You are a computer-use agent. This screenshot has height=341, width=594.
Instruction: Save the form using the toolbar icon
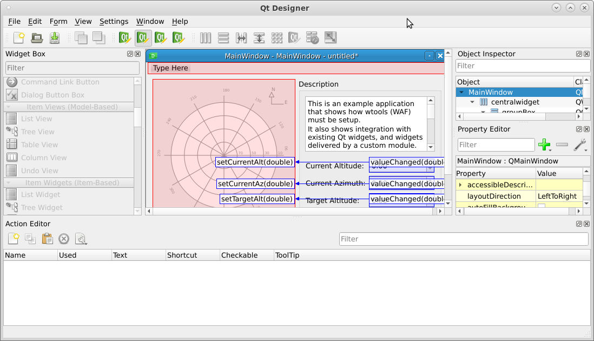55,38
